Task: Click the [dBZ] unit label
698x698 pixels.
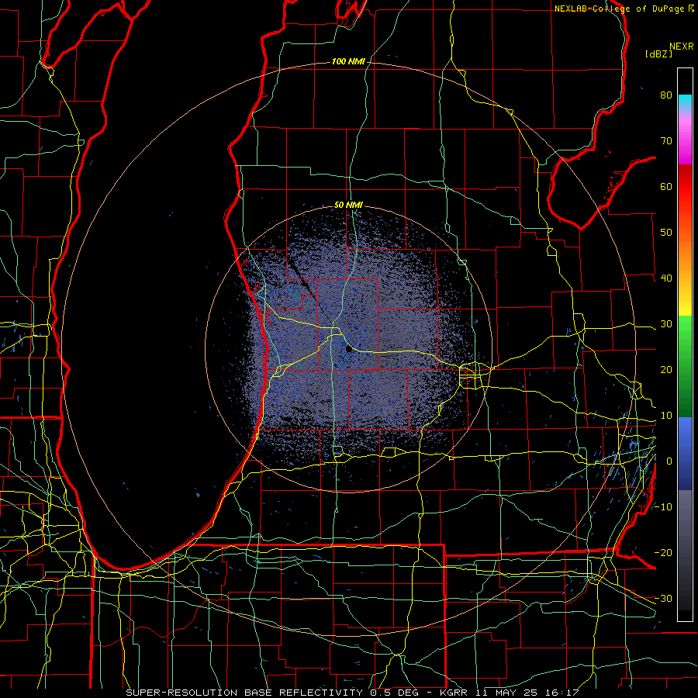Action: pyautogui.click(x=658, y=54)
